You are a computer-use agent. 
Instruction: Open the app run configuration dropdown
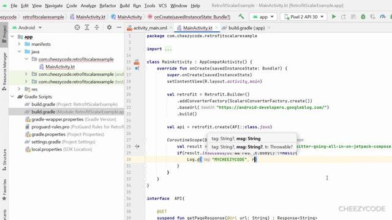tap(263, 16)
